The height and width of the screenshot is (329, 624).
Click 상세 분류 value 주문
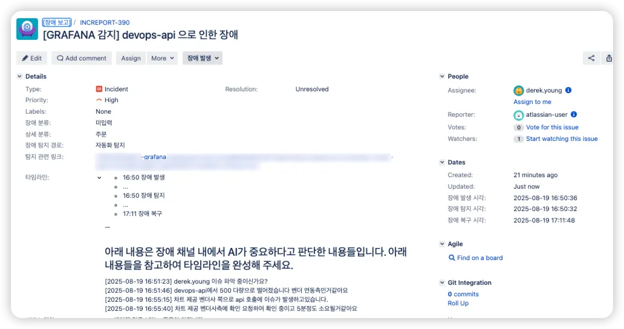pyautogui.click(x=101, y=134)
